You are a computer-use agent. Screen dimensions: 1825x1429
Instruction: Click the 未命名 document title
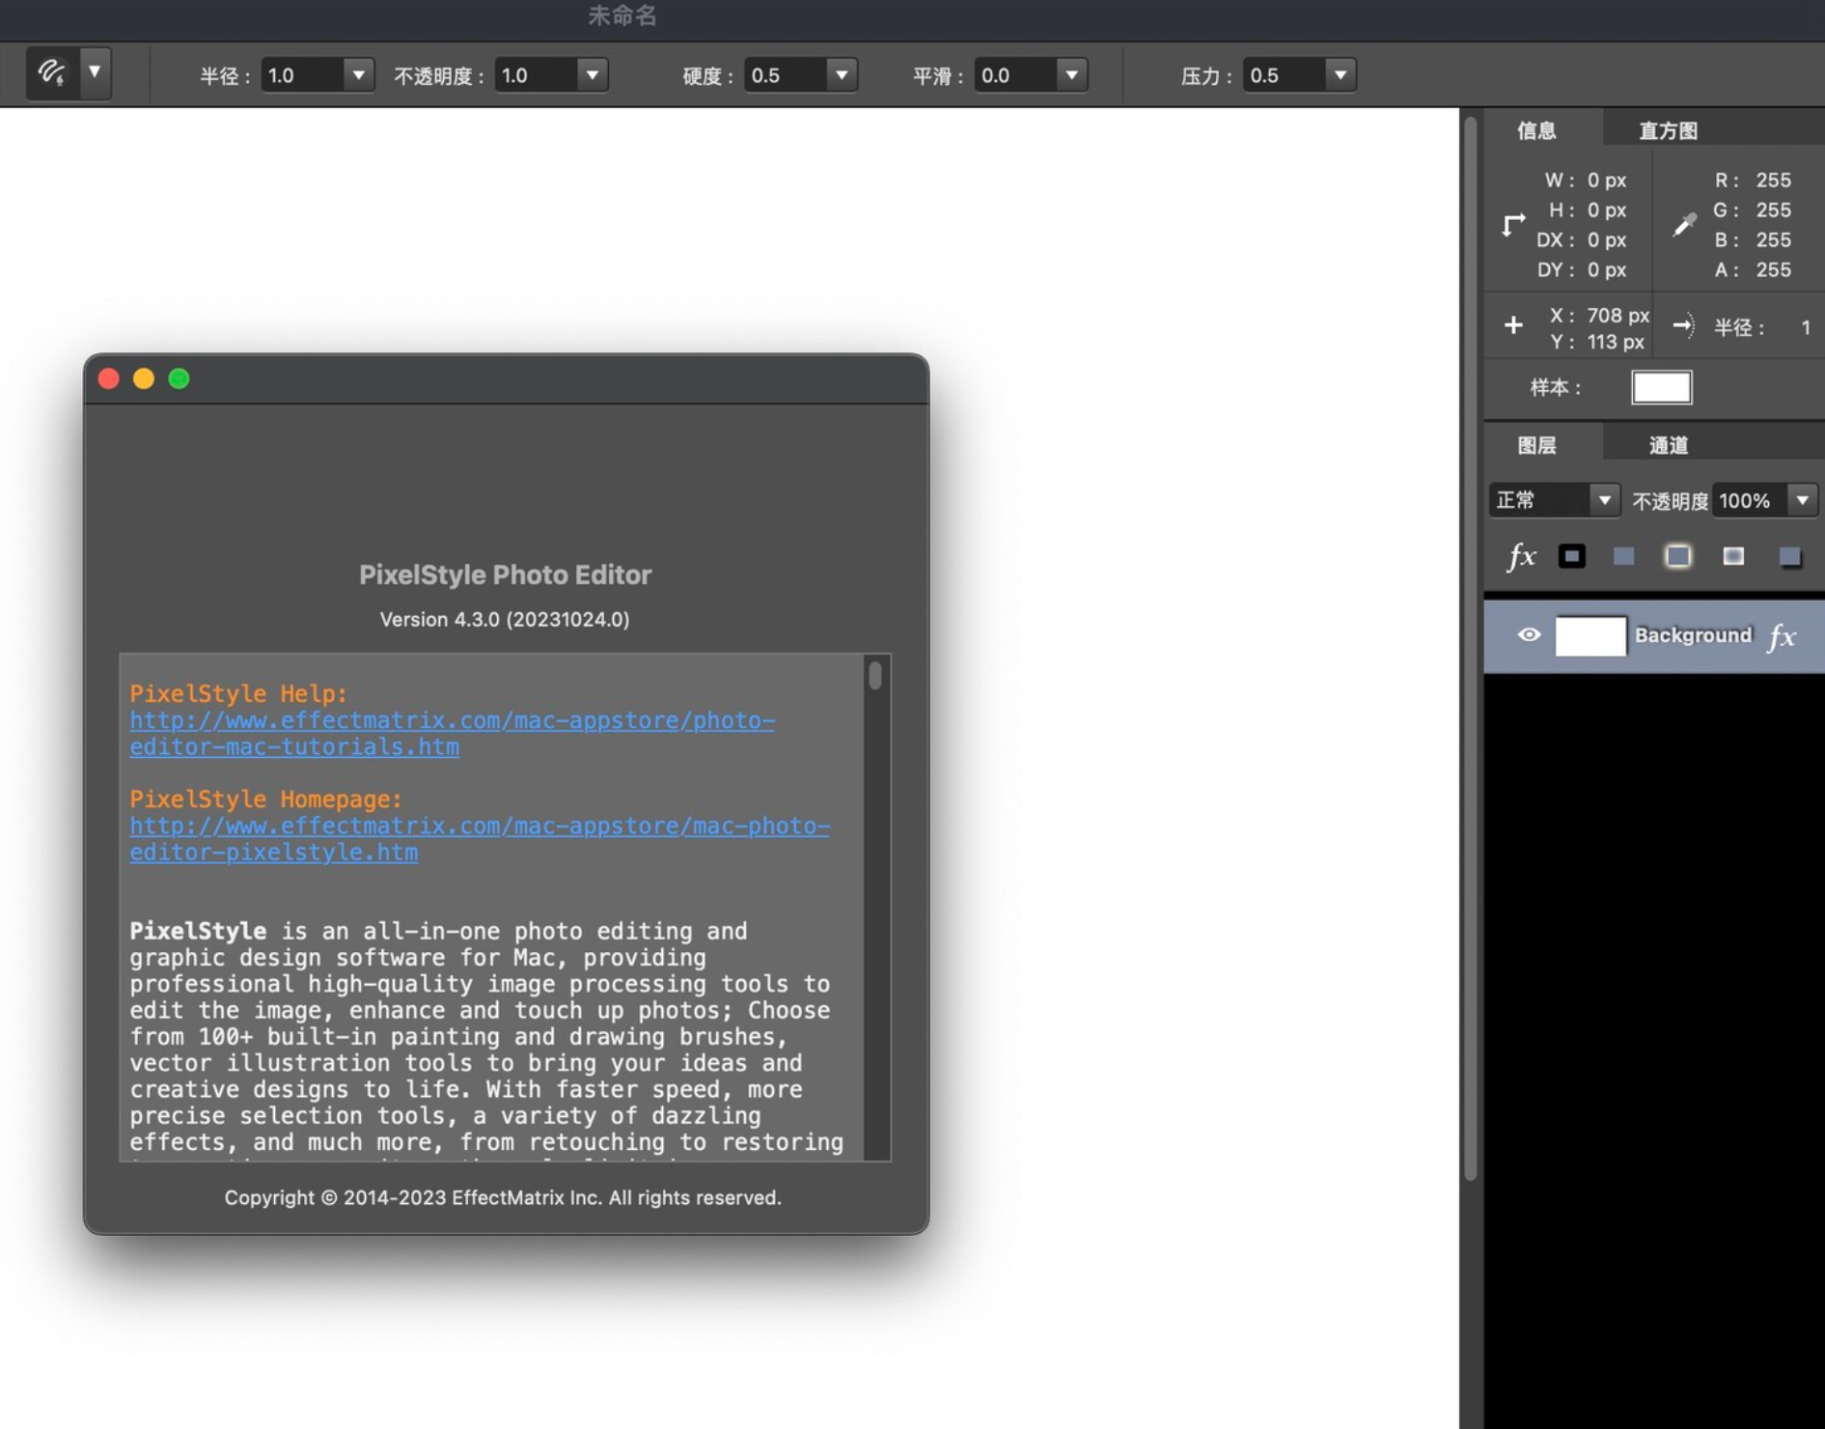point(622,15)
